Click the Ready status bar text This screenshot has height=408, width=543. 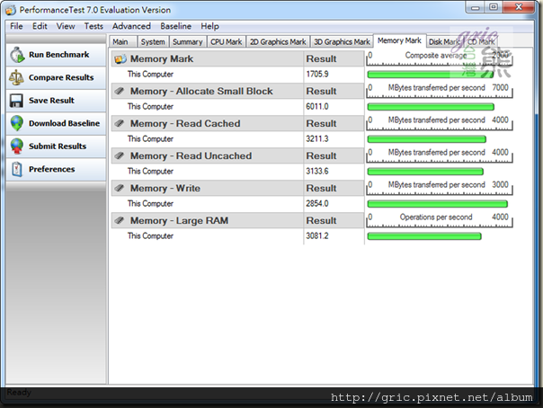[x=19, y=393]
